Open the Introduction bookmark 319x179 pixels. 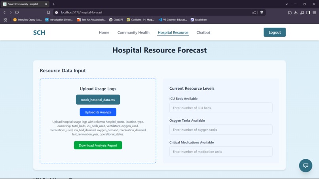59,20
